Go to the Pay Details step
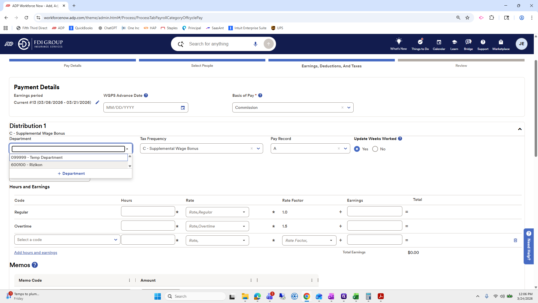538x303 pixels. [x=73, y=65]
